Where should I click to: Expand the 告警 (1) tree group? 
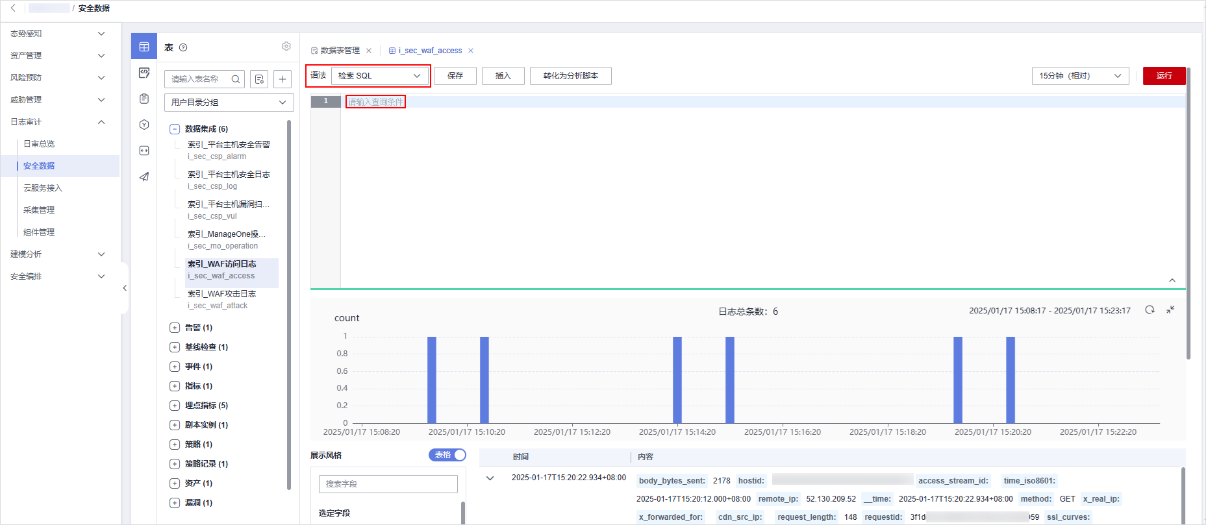pos(174,328)
